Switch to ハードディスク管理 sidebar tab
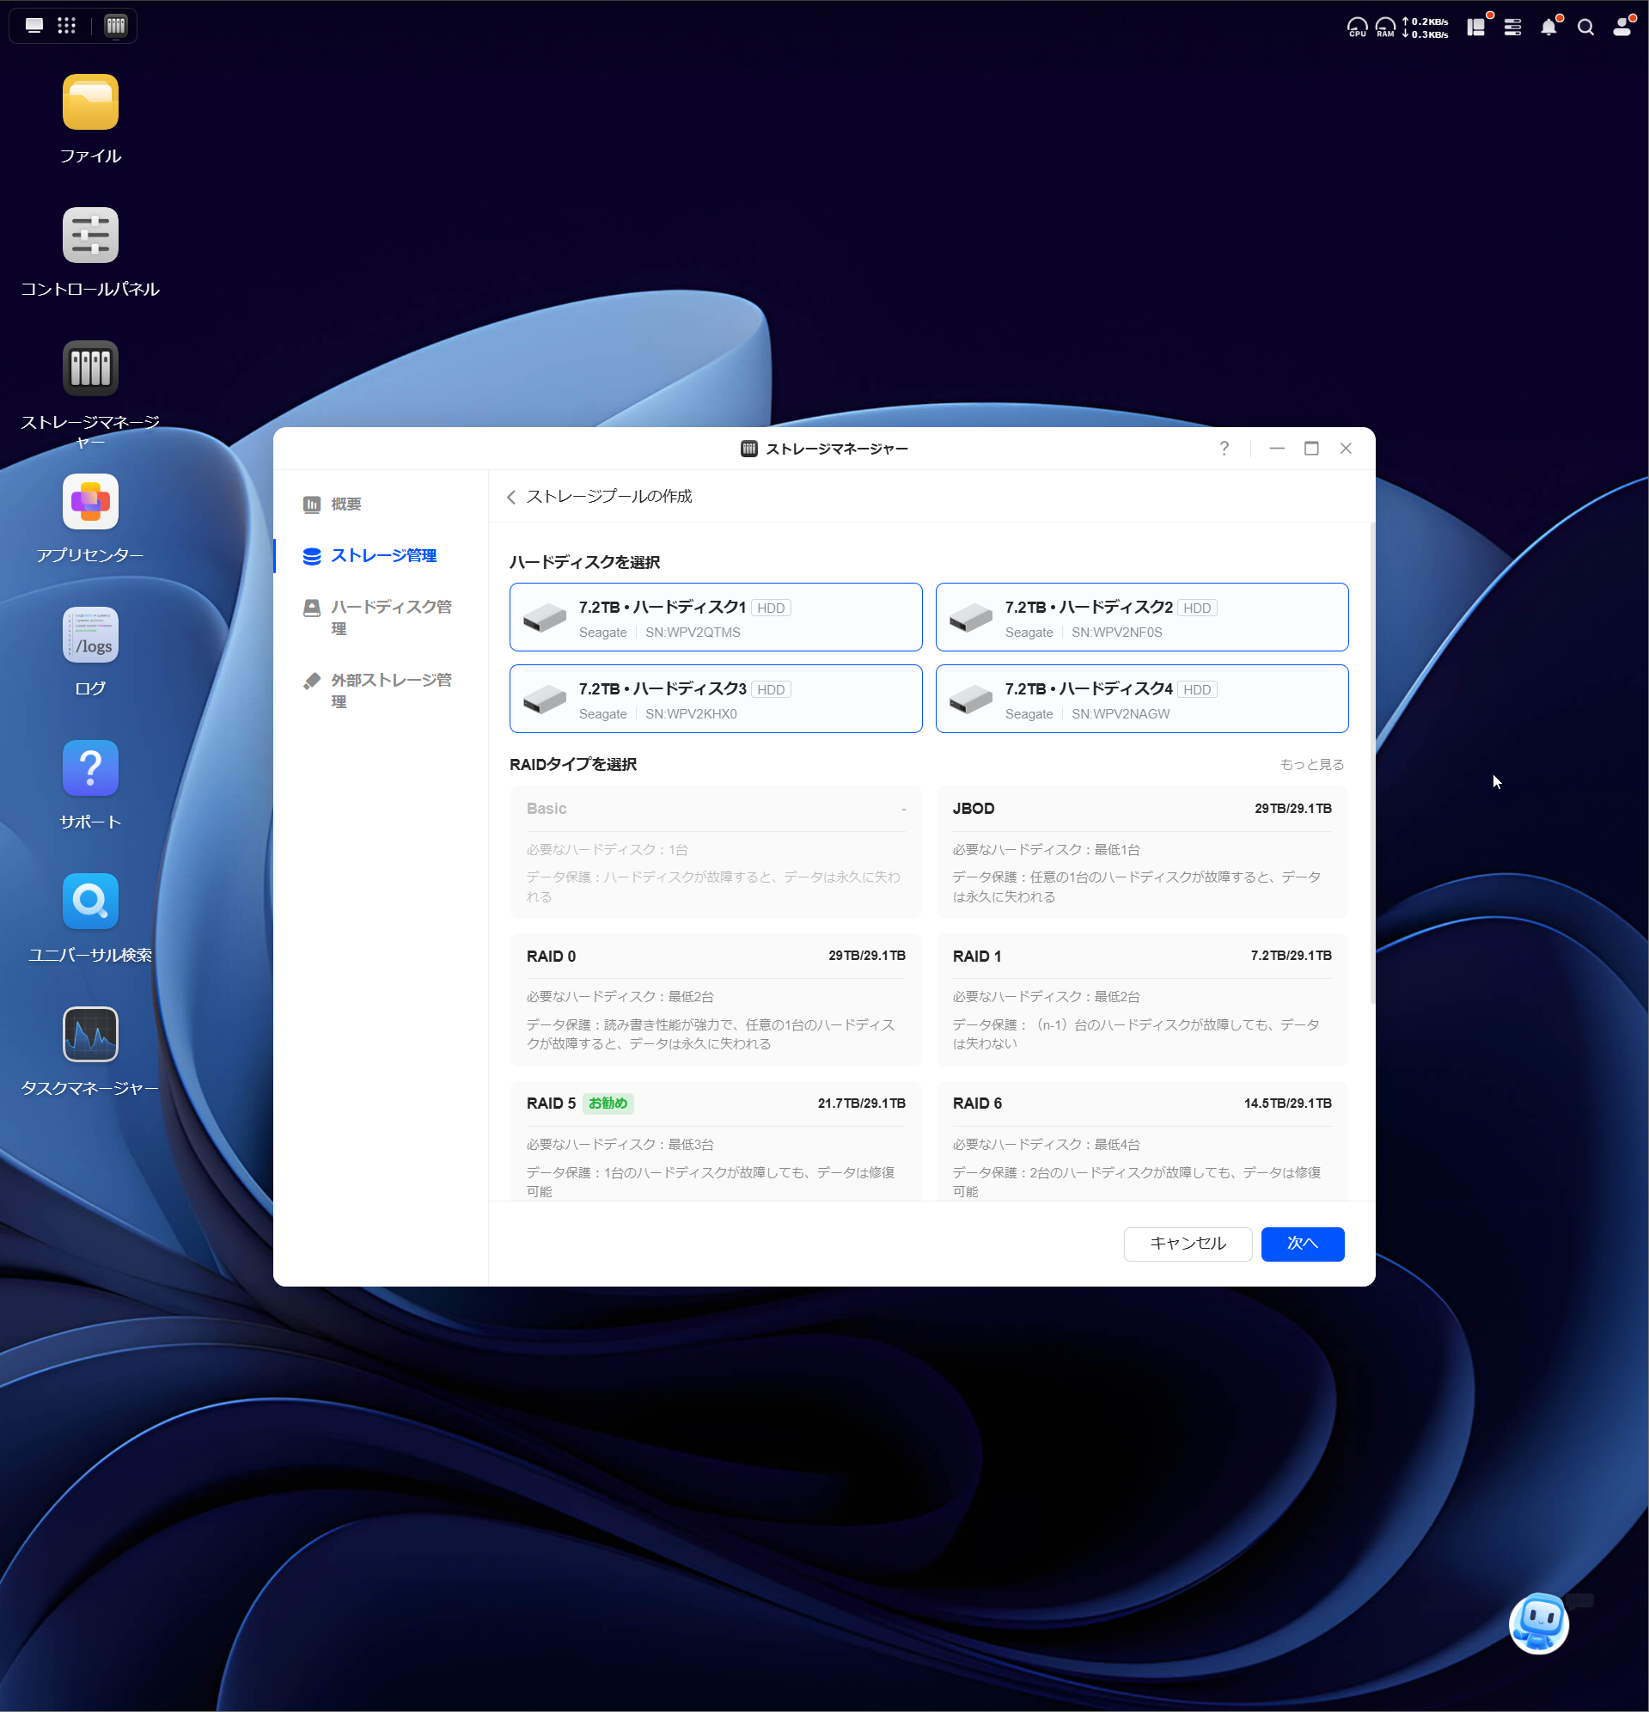The image size is (1649, 1712). (x=389, y=617)
